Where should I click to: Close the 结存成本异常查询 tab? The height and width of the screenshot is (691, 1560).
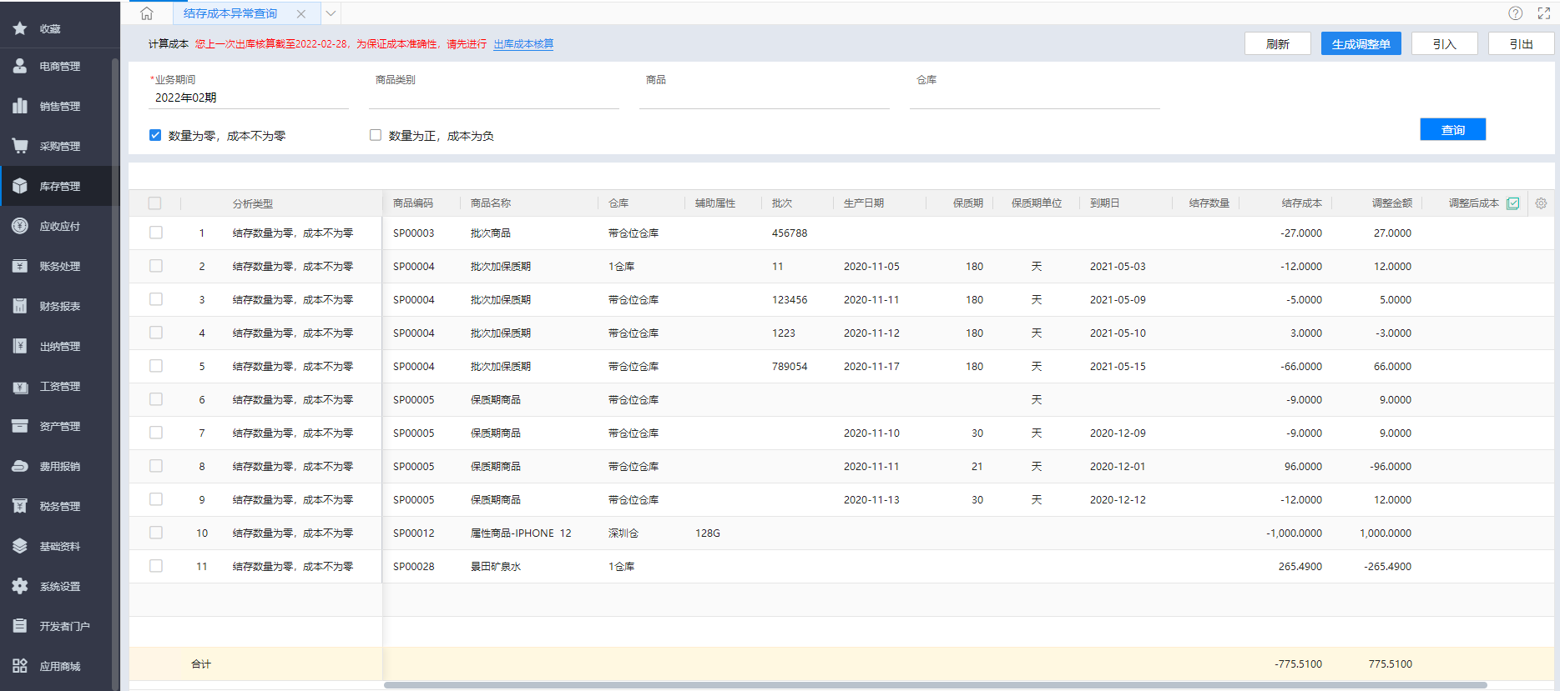(301, 14)
